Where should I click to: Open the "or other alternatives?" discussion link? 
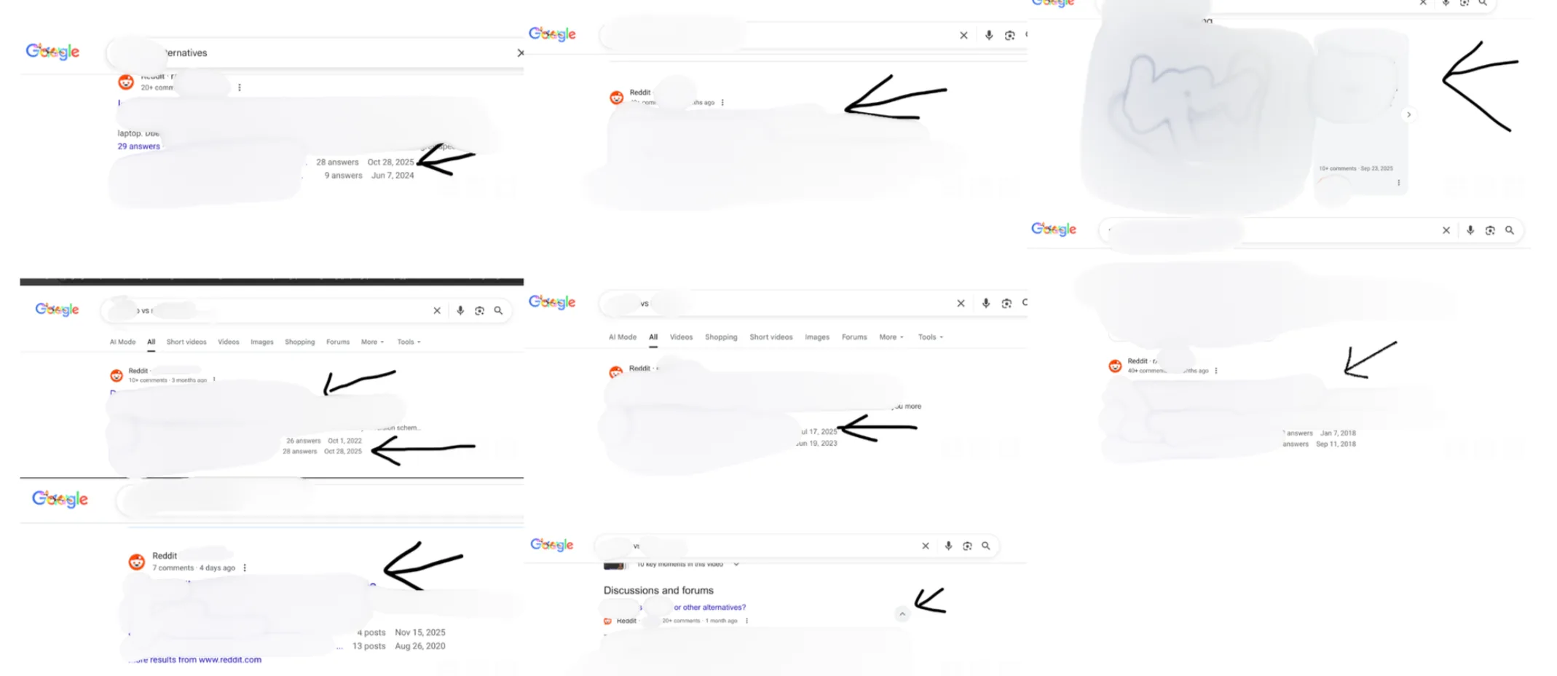tap(709, 608)
